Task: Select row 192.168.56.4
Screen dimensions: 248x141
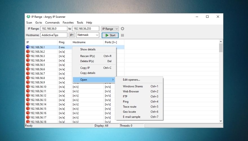Action: (x=37, y=60)
